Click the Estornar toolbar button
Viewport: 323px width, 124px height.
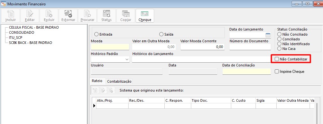click(68, 16)
